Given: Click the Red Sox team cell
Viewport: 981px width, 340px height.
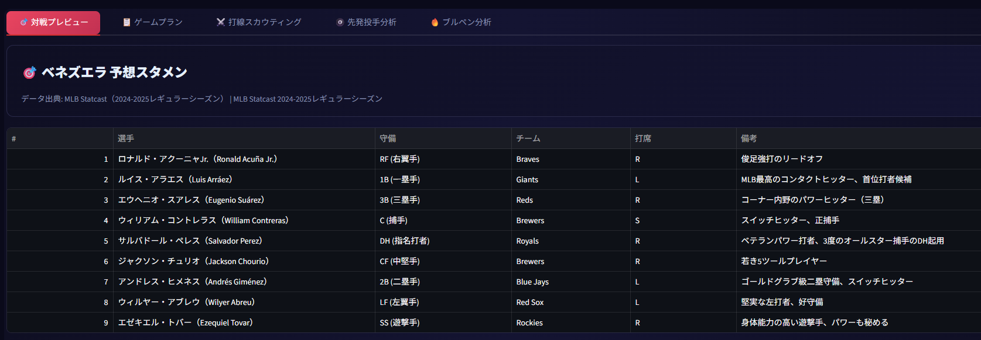Looking at the screenshot, I should click(571, 302).
